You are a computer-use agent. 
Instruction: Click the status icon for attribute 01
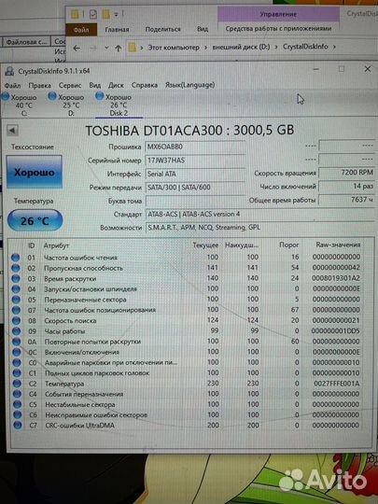click(x=15, y=258)
